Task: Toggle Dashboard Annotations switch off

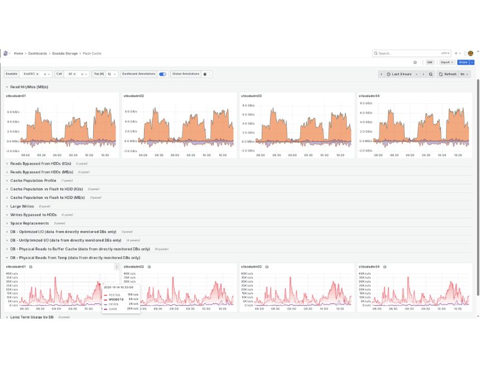Action: point(162,74)
